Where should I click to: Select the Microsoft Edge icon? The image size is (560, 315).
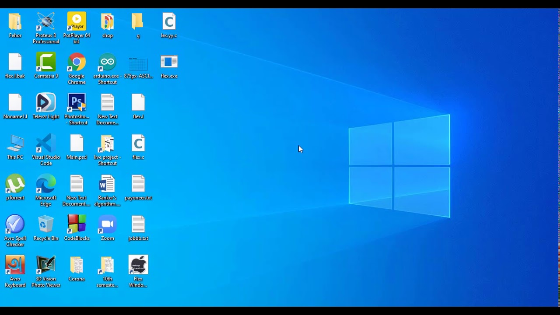pyautogui.click(x=46, y=184)
